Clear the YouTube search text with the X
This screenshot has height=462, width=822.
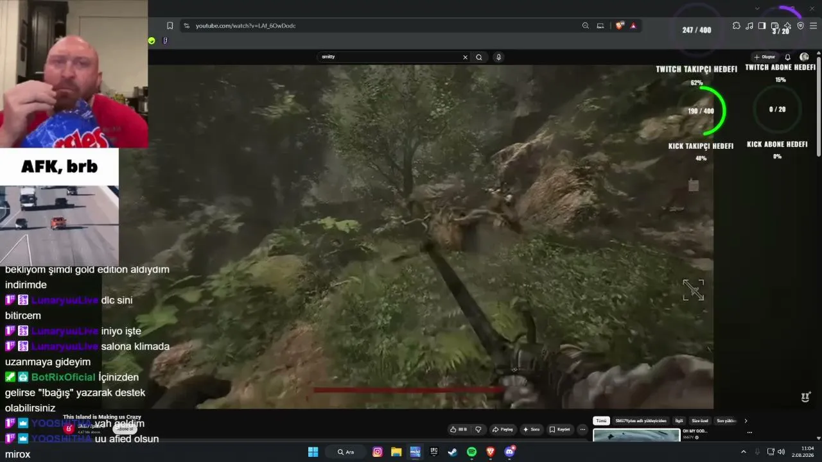coord(466,57)
